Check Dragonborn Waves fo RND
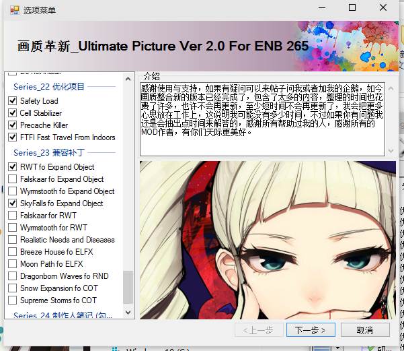The image size is (404, 351). [12, 276]
